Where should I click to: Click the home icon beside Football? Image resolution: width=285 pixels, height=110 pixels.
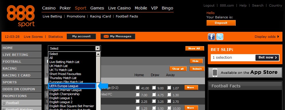(x=4, y=103)
